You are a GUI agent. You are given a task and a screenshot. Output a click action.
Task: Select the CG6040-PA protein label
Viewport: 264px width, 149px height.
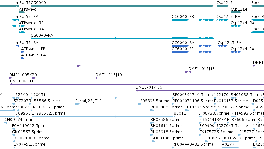(183, 43)
